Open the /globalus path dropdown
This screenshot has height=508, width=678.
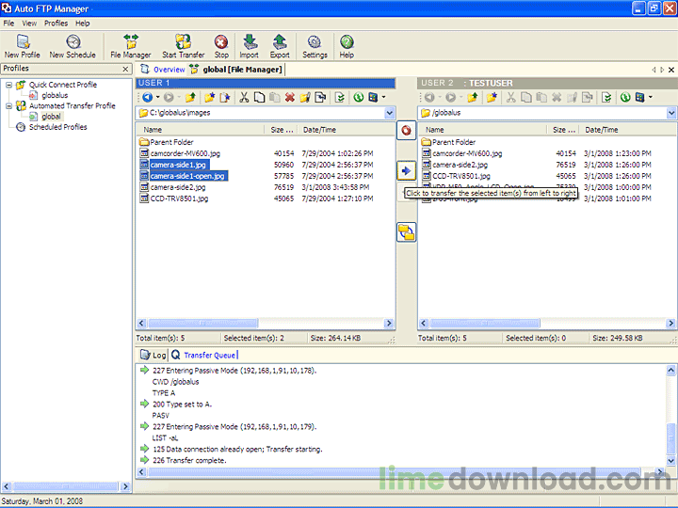pos(671,113)
